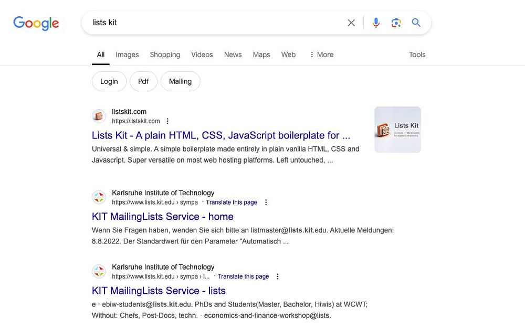This screenshot has width=525, height=331.
Task: Open search by image camera icon
Action: pos(396,23)
